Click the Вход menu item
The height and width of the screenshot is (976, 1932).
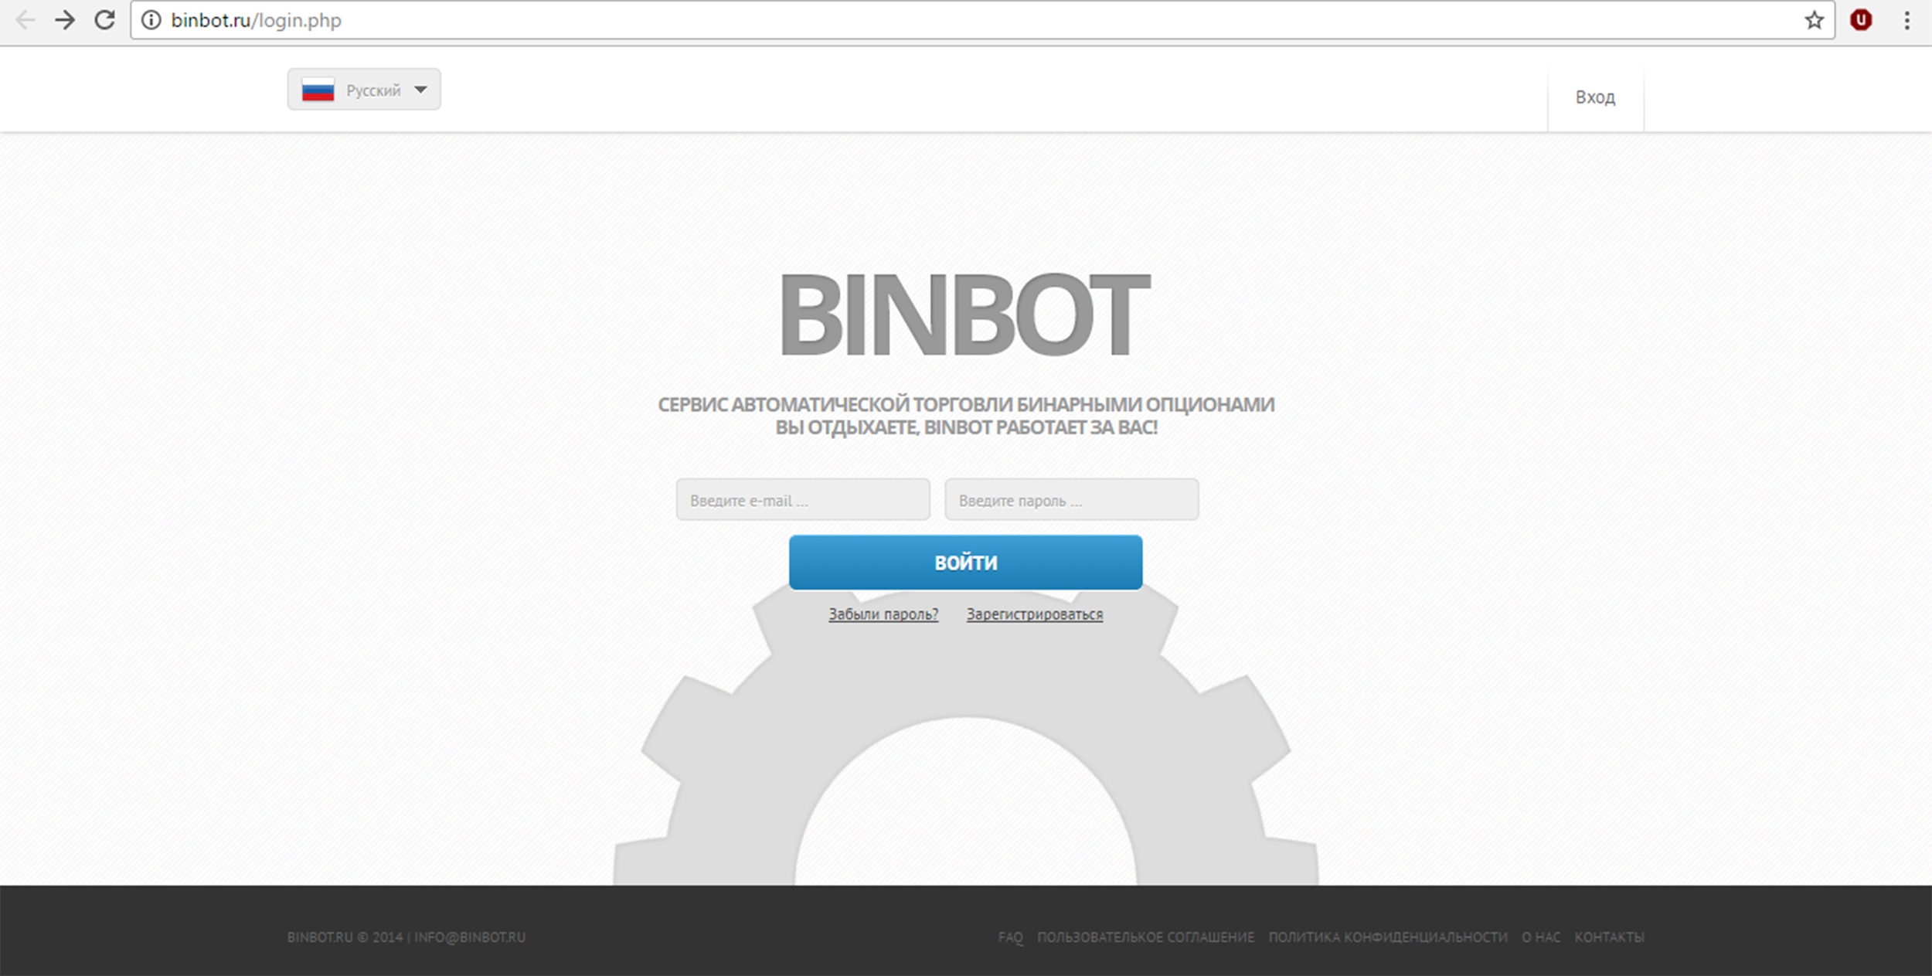point(1595,97)
